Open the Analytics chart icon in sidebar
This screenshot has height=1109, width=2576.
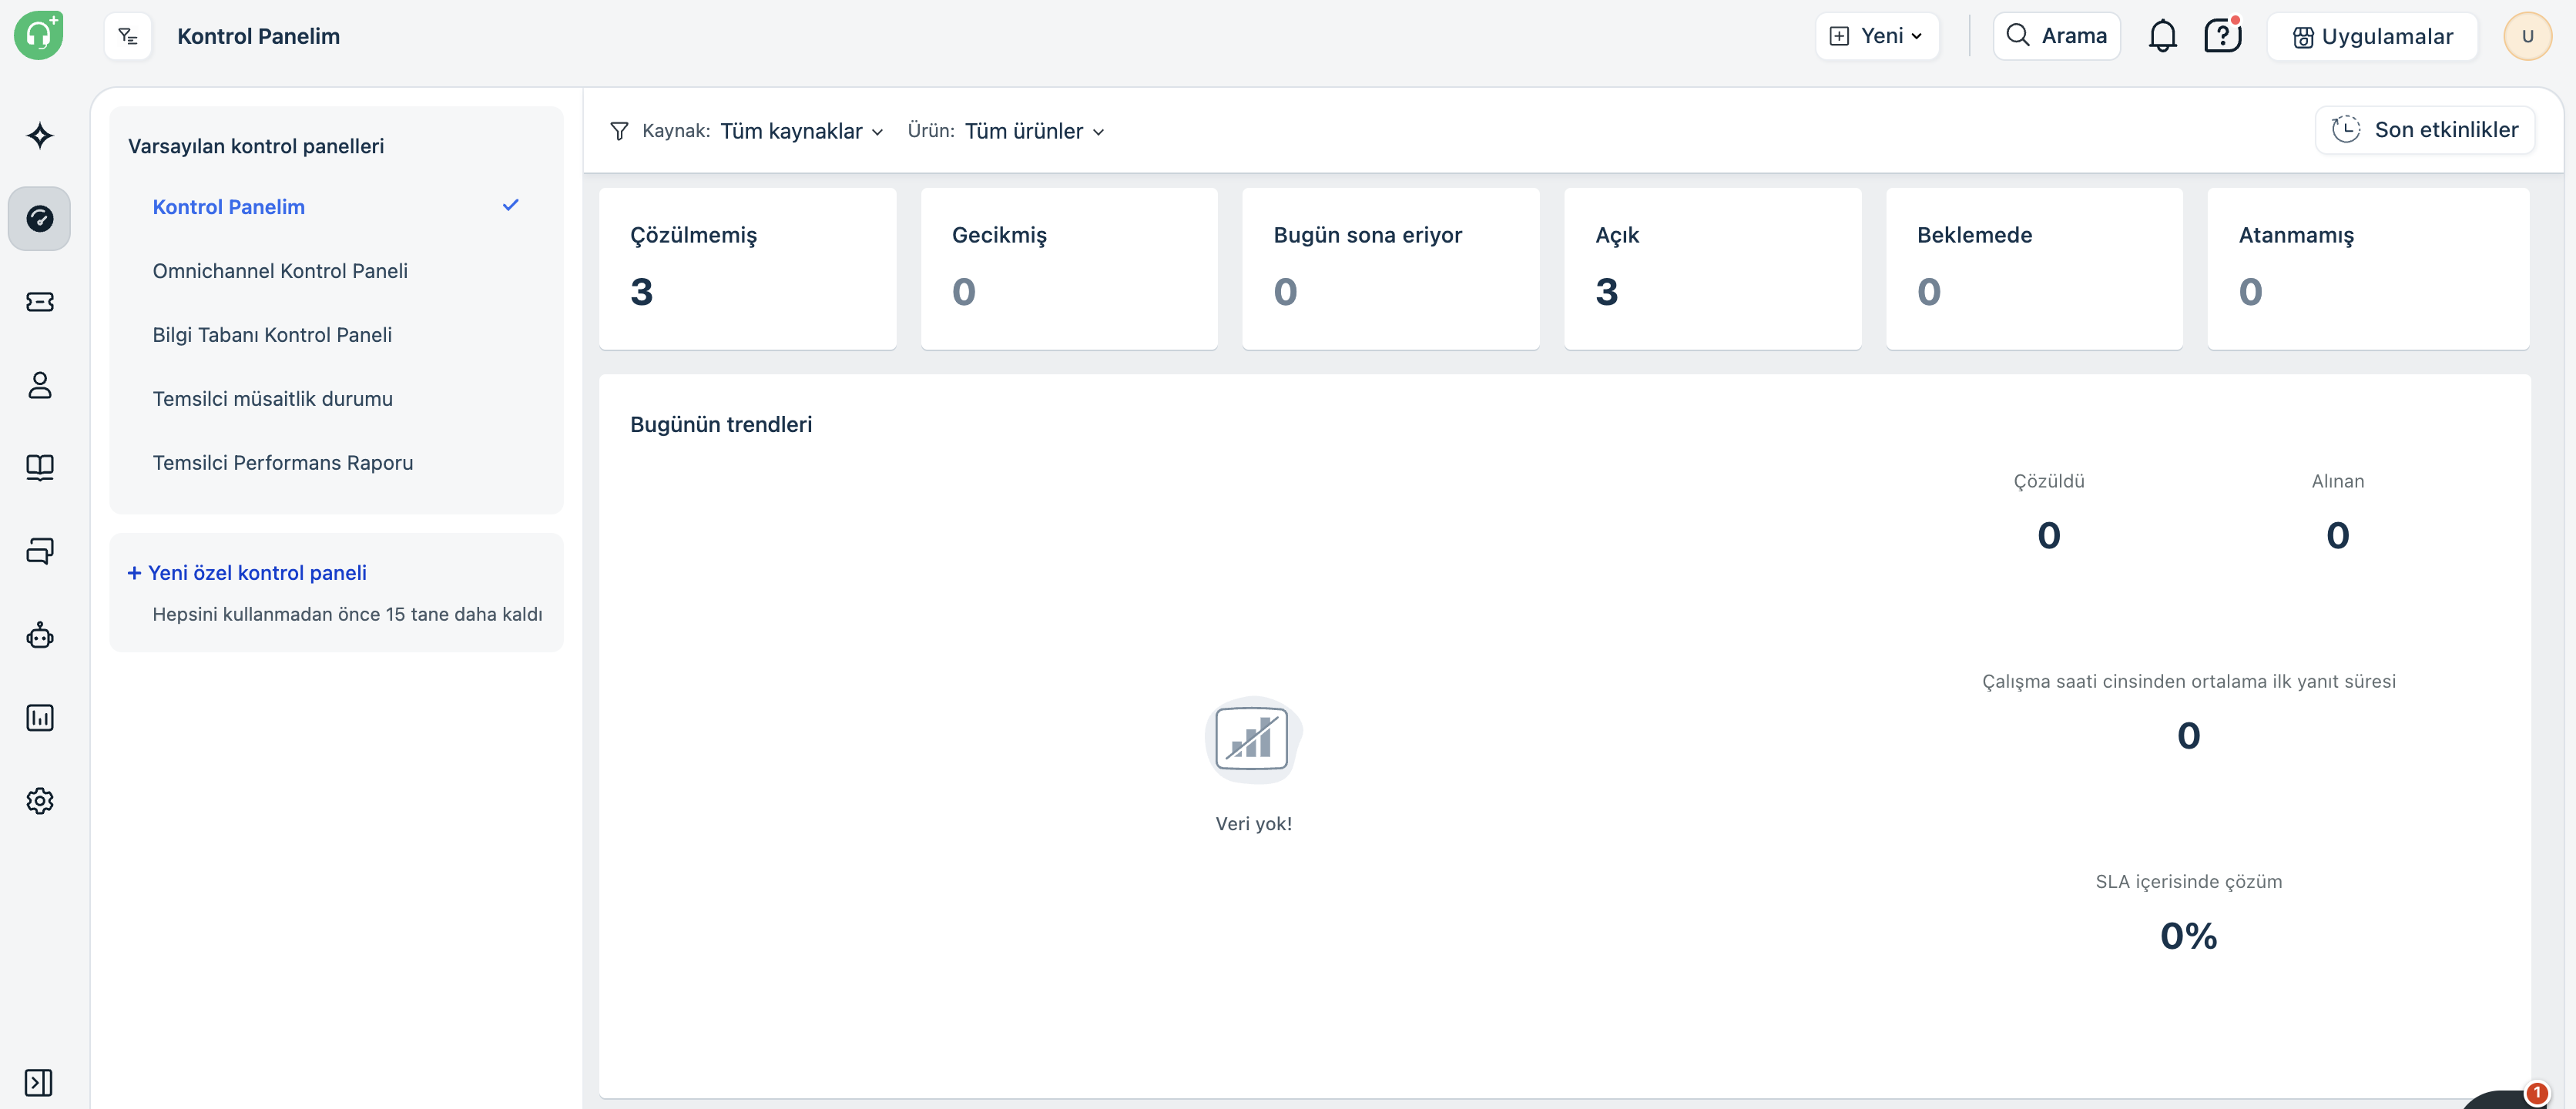pyautogui.click(x=40, y=718)
